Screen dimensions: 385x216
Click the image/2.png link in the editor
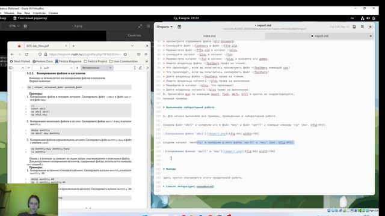pyautogui.click(x=233, y=151)
